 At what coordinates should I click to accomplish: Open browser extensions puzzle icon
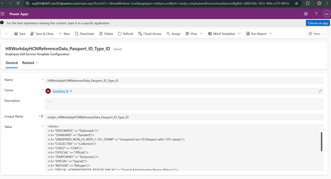point(308,3)
